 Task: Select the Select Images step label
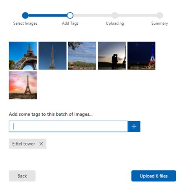(x=25, y=24)
